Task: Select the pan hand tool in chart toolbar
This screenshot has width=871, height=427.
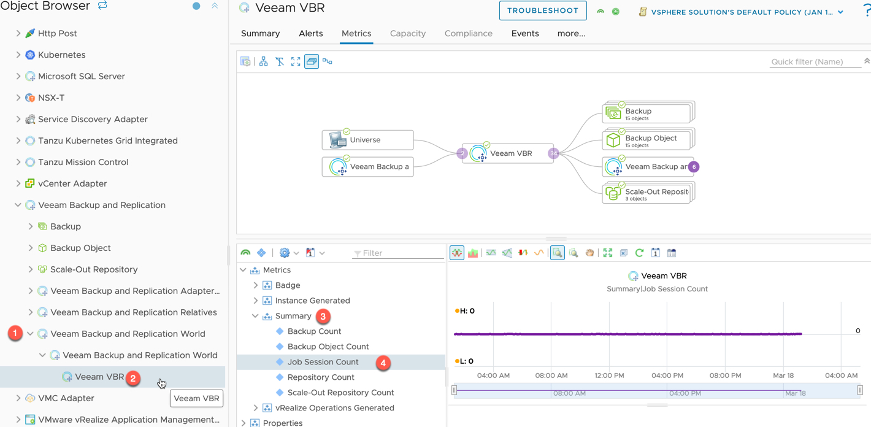Action: pyautogui.click(x=589, y=253)
